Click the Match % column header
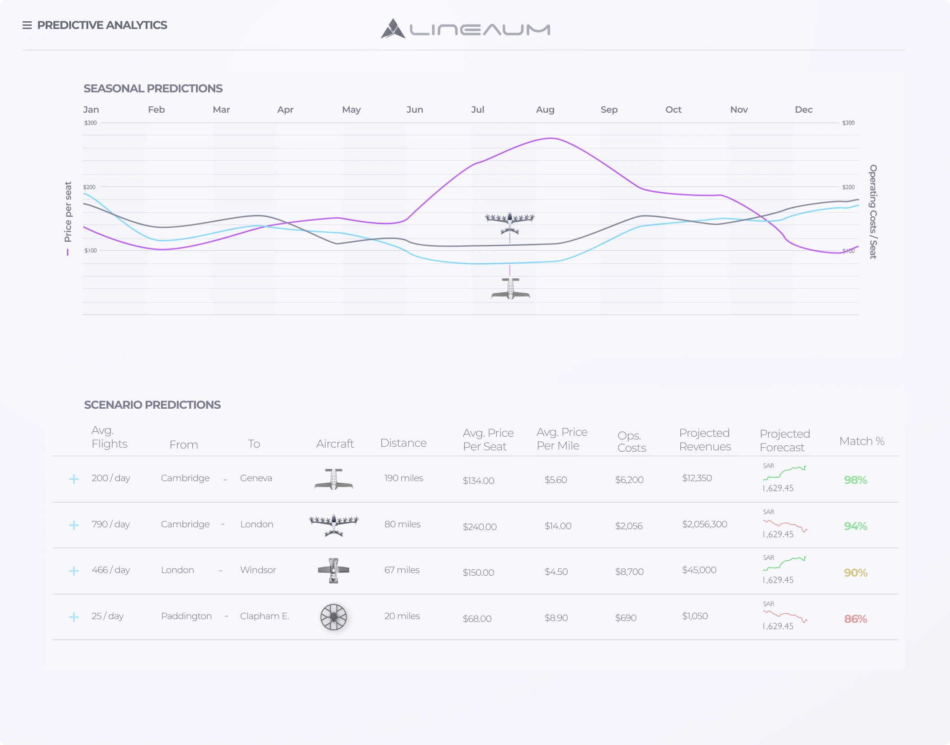Screen dimensions: 950x745 (861, 441)
